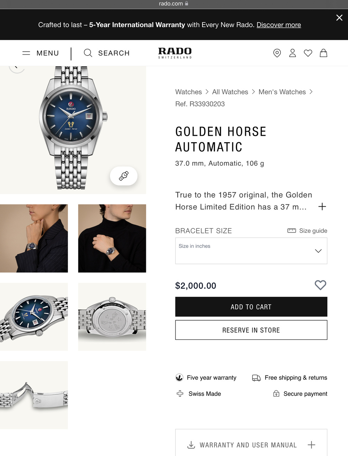Click the Reserve in Store button
This screenshot has height=456, width=348.
coord(251,330)
